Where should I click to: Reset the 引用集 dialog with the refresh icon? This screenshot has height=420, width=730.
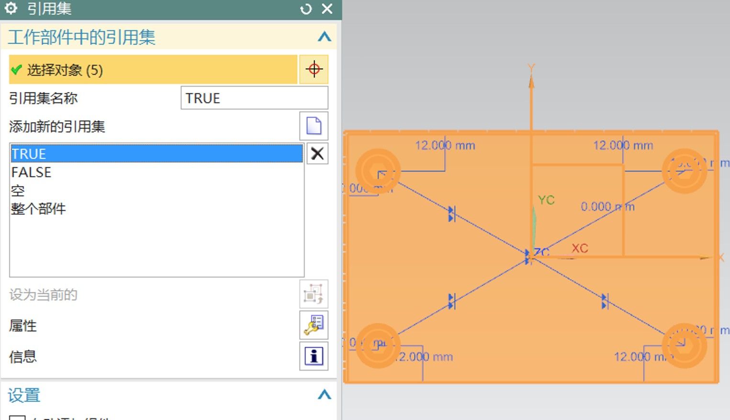[306, 9]
